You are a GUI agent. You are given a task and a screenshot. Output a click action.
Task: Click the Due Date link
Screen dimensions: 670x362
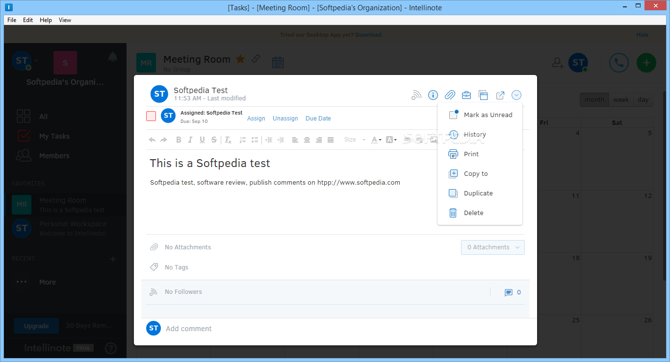tap(318, 119)
